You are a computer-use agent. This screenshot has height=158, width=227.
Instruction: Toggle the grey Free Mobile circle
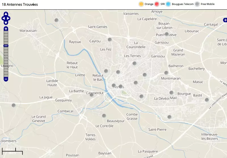click(x=197, y=4)
